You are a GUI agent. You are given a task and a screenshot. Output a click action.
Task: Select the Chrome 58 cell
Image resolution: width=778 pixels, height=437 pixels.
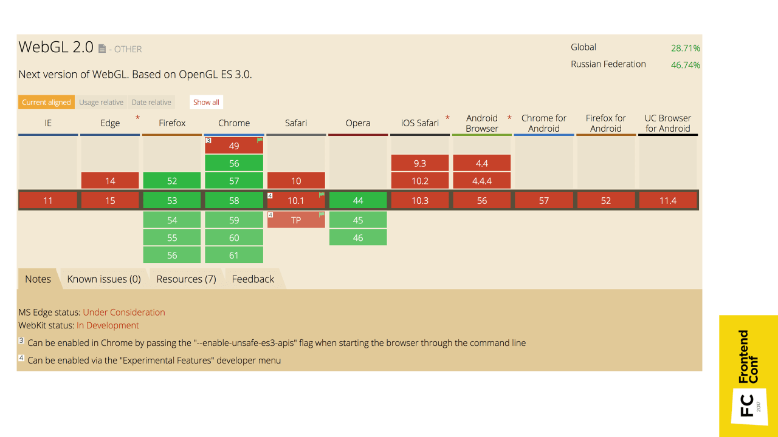click(x=234, y=200)
